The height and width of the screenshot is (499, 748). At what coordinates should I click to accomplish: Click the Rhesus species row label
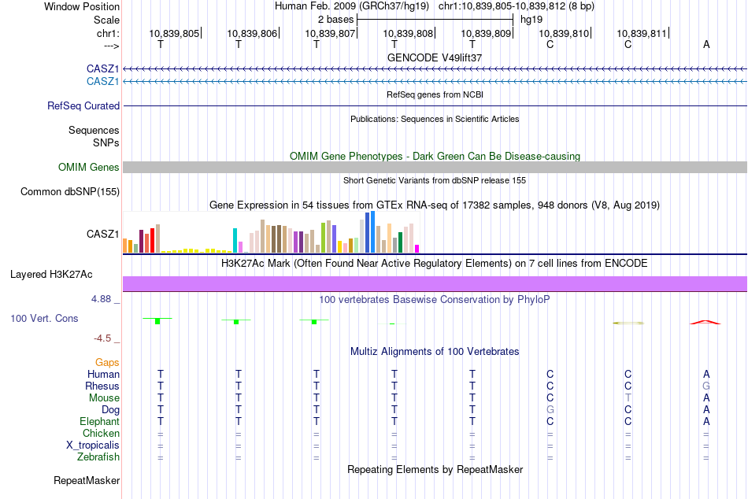[102, 386]
